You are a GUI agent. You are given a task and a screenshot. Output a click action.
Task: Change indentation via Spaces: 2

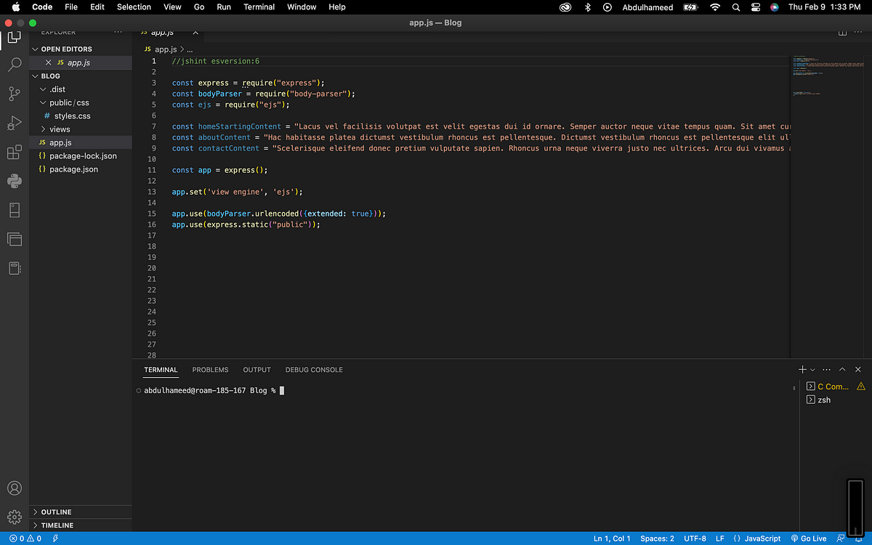tap(657, 538)
